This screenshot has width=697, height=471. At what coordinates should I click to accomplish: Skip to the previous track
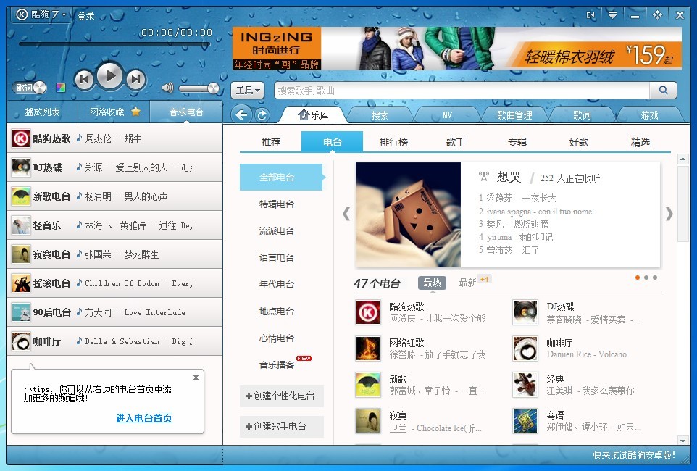pyautogui.click(x=84, y=79)
